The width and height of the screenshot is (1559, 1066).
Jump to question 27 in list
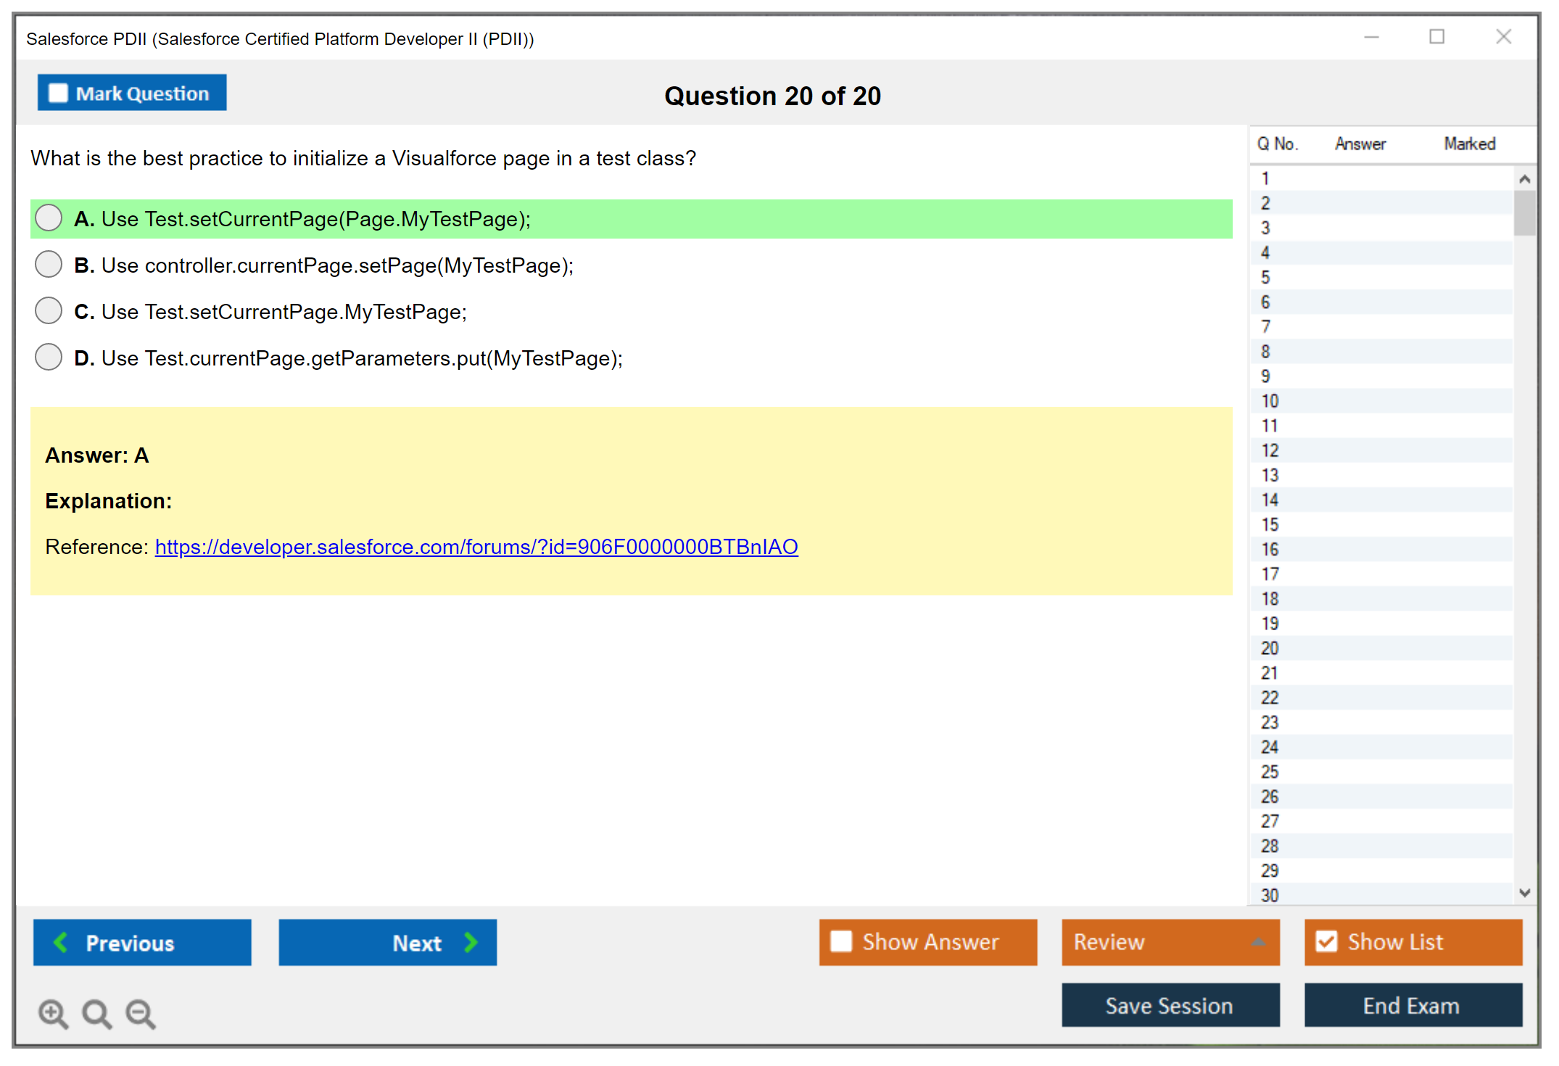tap(1270, 821)
